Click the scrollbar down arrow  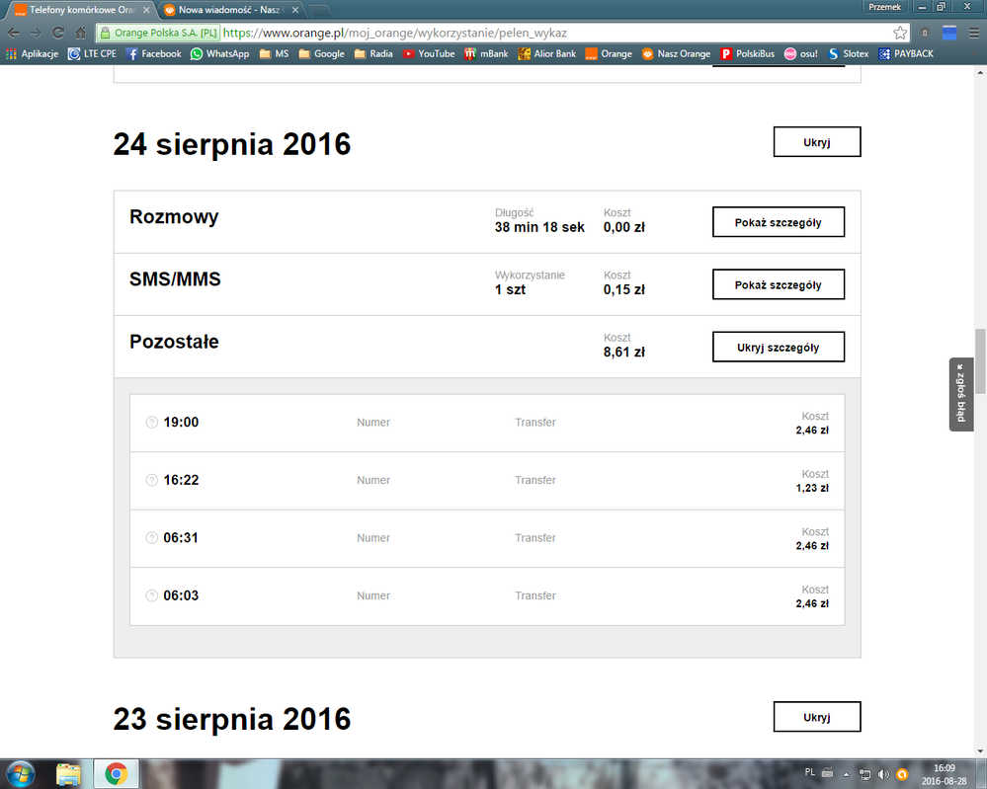click(980, 750)
